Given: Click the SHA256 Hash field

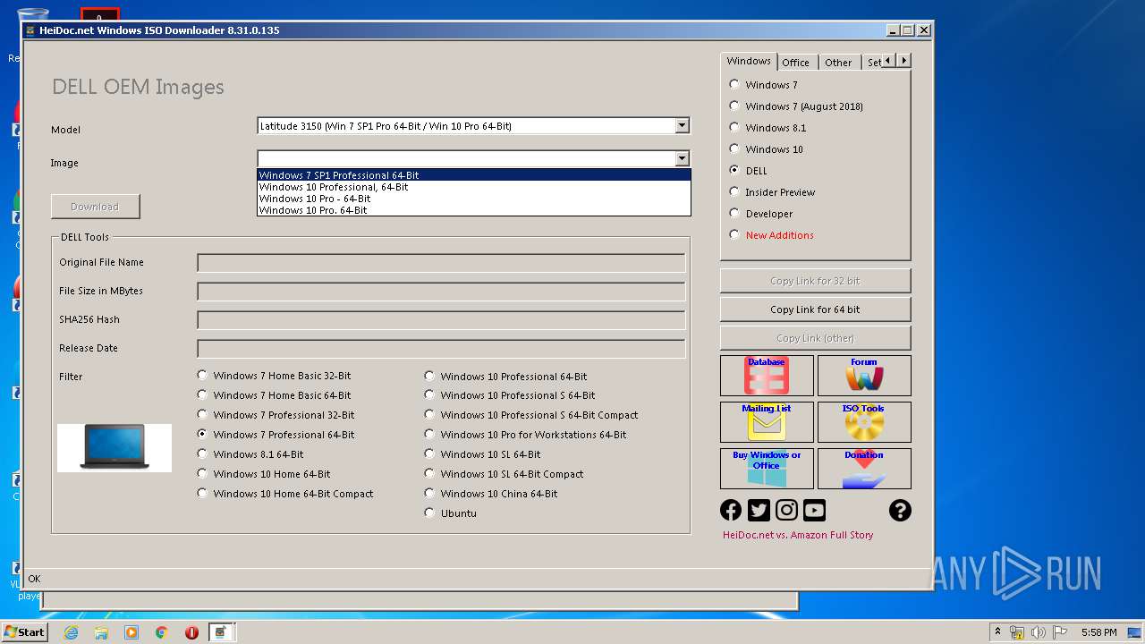Looking at the screenshot, I should coord(441,320).
